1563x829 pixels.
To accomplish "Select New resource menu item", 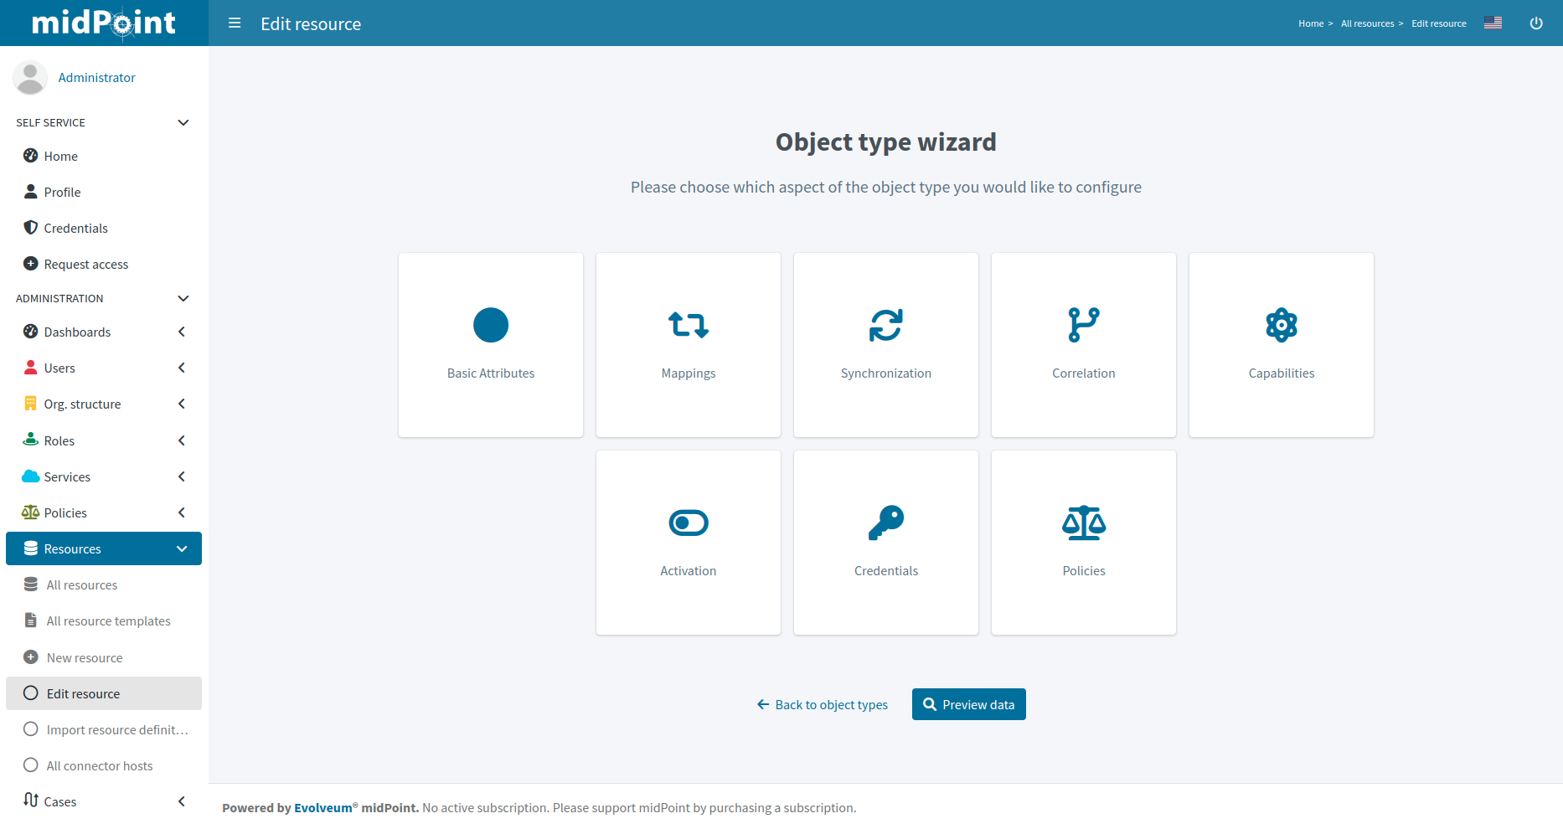I will 85,657.
